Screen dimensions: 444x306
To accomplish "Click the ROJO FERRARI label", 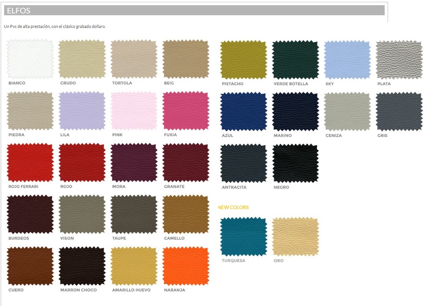I will (x=23, y=187).
